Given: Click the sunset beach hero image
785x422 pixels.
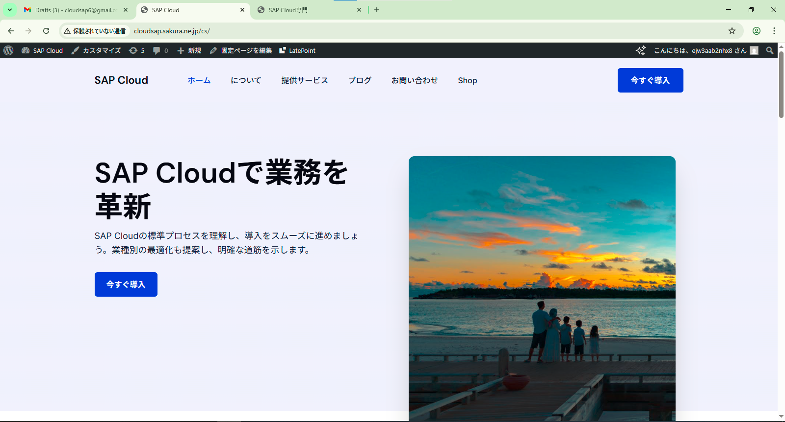Looking at the screenshot, I should tap(542, 288).
